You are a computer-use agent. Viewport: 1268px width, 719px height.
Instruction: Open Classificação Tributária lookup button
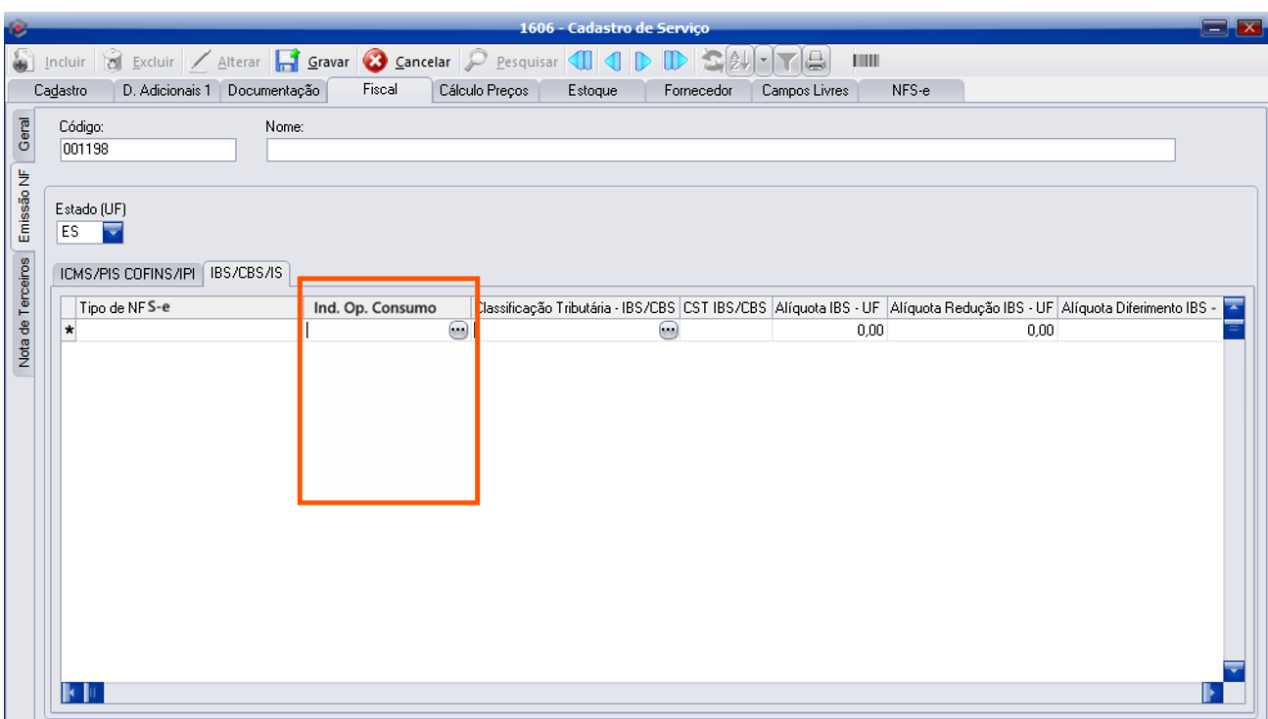[x=668, y=331]
